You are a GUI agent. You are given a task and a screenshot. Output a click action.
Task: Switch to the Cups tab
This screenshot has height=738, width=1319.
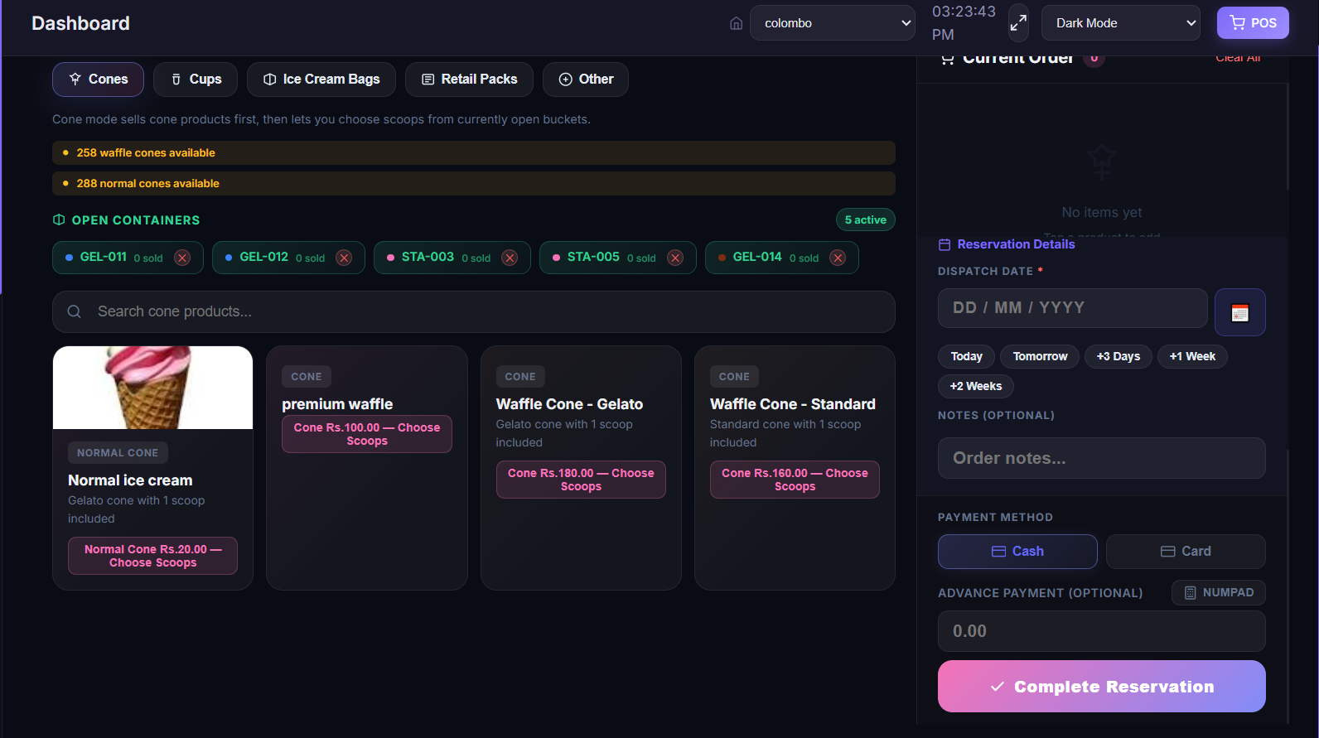click(196, 80)
